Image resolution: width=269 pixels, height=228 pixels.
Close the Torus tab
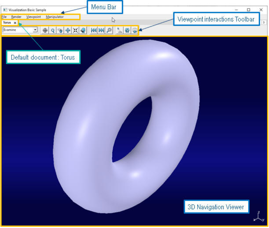(15, 23)
